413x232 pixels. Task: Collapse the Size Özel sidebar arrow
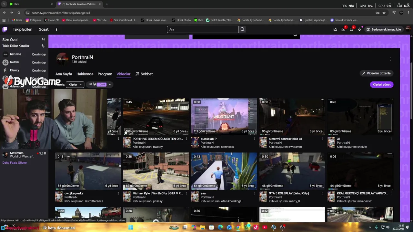coord(43,39)
